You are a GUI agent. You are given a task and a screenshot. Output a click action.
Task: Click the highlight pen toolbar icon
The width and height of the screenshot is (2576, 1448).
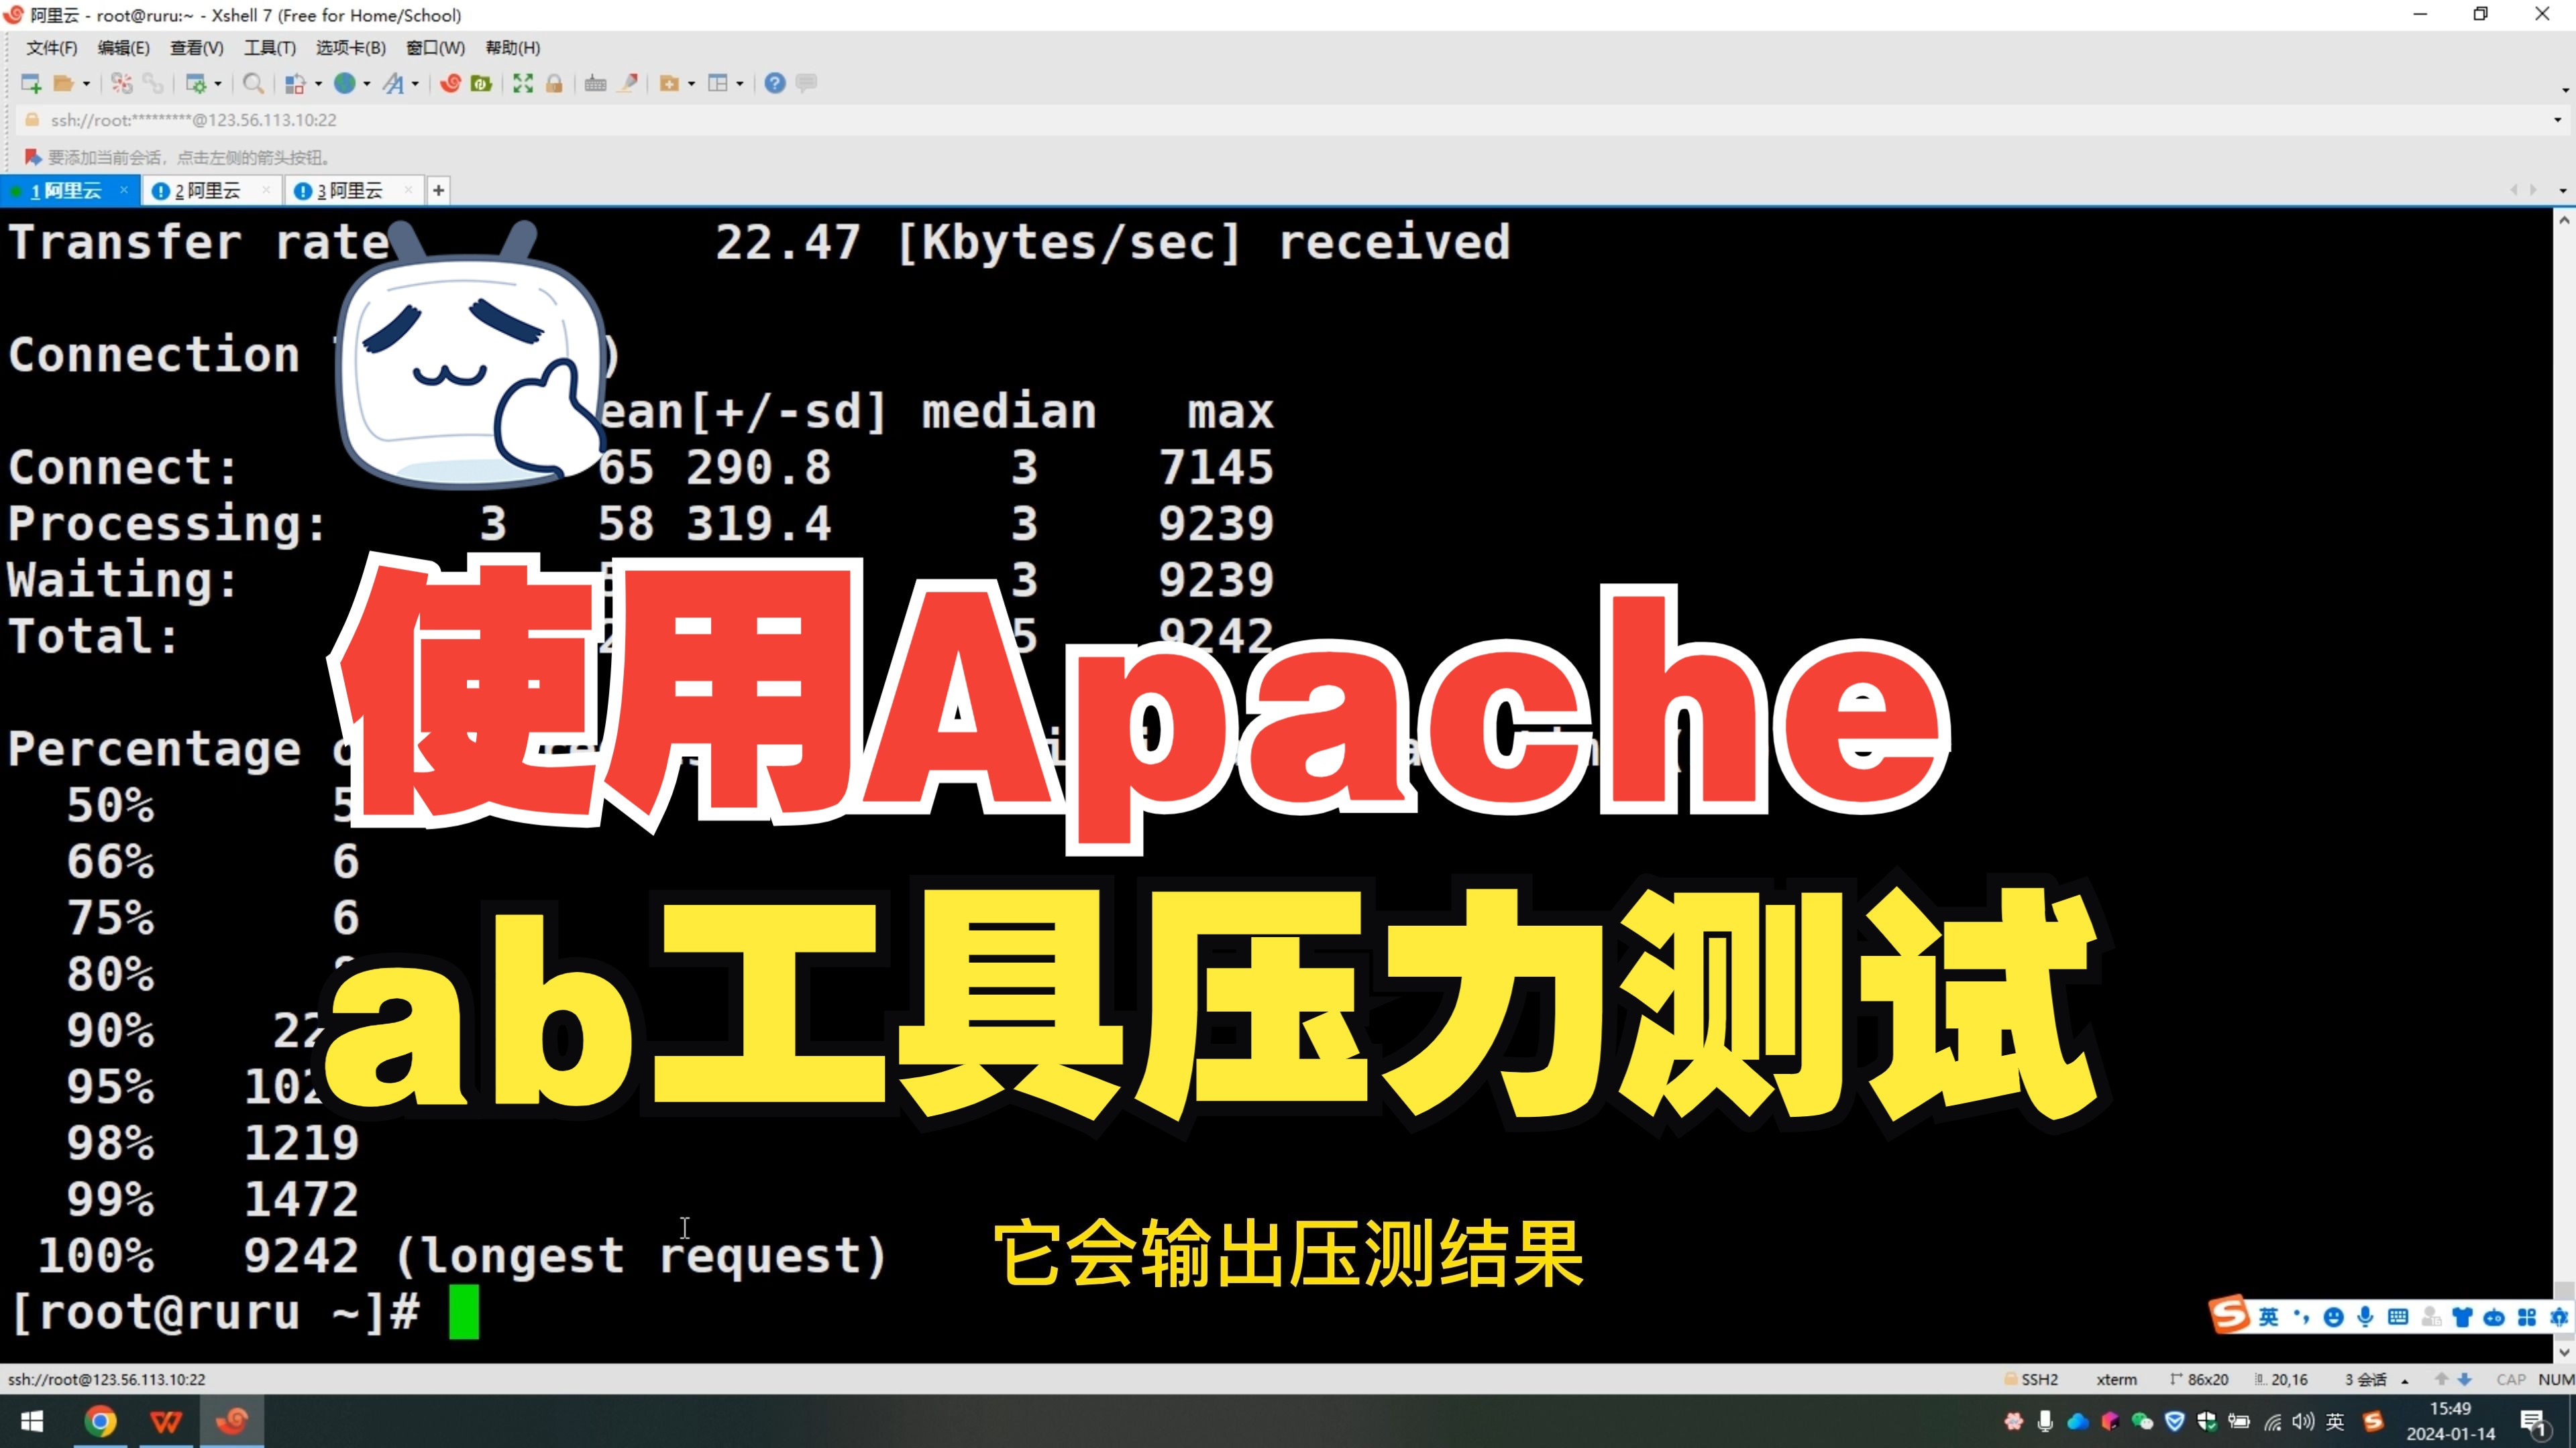[628, 84]
